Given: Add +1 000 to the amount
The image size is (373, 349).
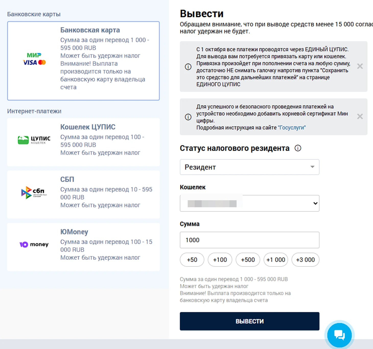Looking at the screenshot, I should (276, 260).
